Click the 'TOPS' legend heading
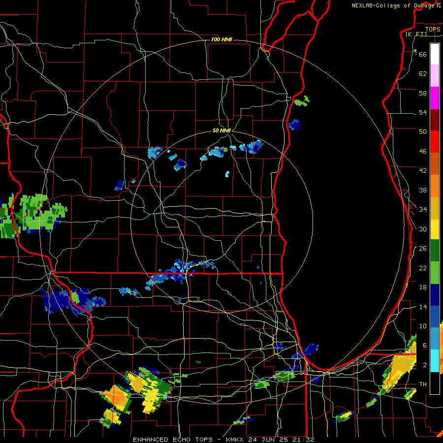443x443 pixels. coord(433,29)
